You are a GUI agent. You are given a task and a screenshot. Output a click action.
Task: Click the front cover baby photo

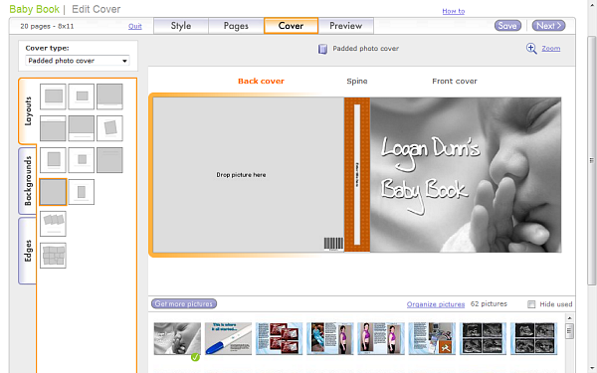466,175
